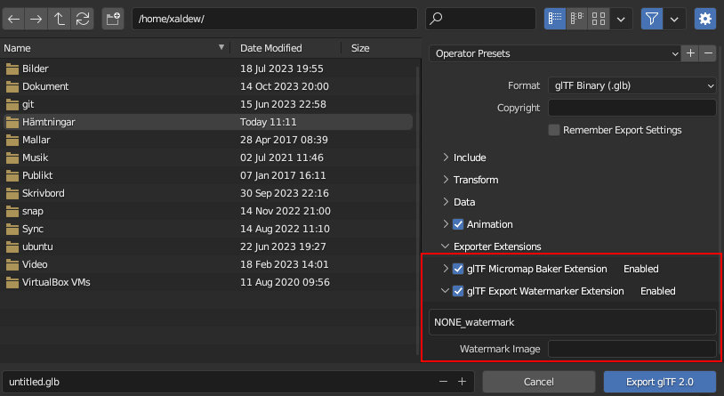Toggle file filtering funnel icon
The image size is (724, 396).
point(651,19)
